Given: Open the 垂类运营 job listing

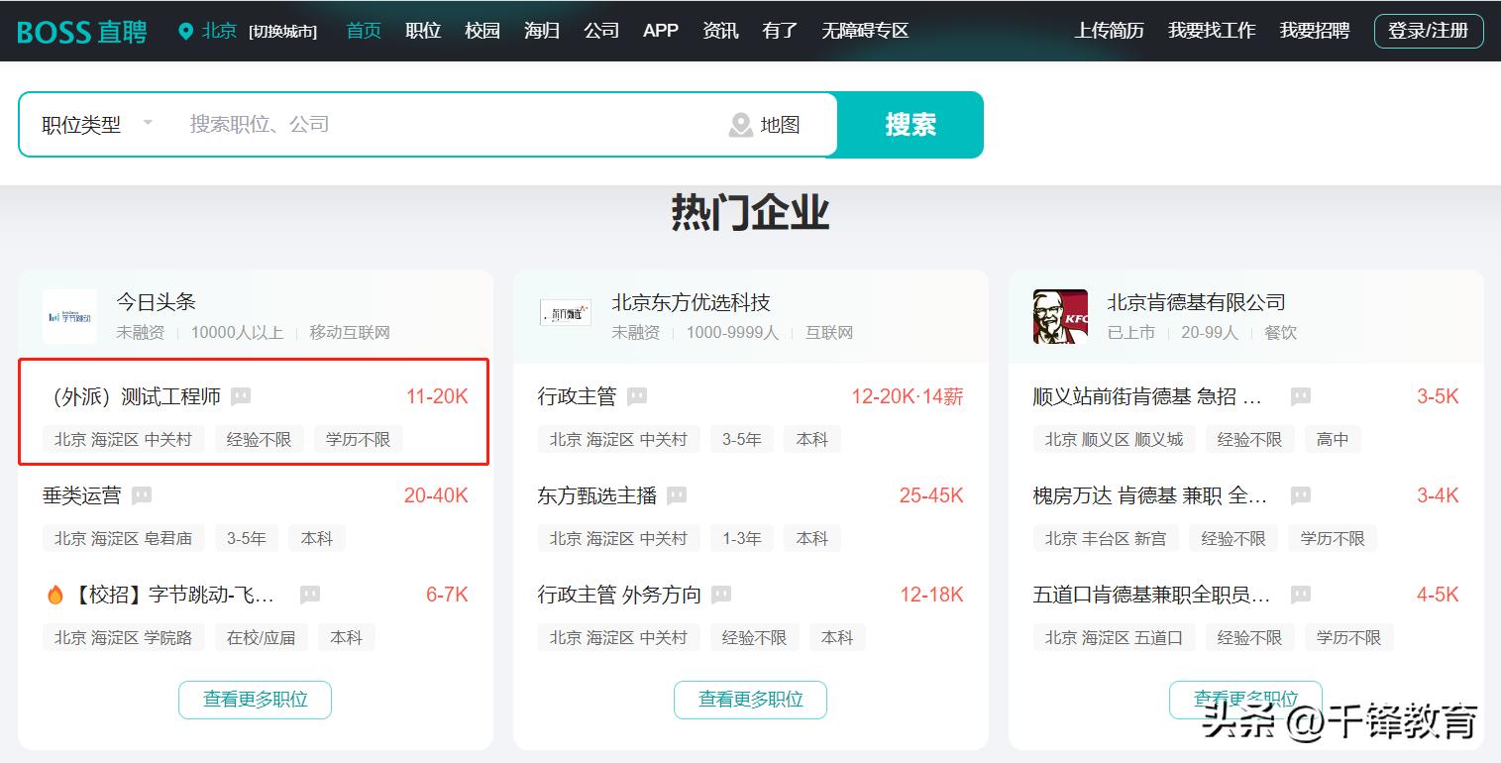Looking at the screenshot, I should 82,494.
